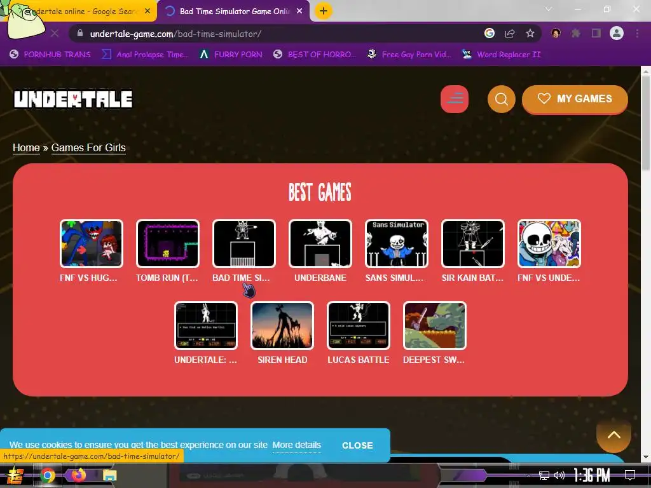Screen dimensions: 651x488
Task: Open UNDERTALE: ... game thumbnail
Action: (206, 326)
